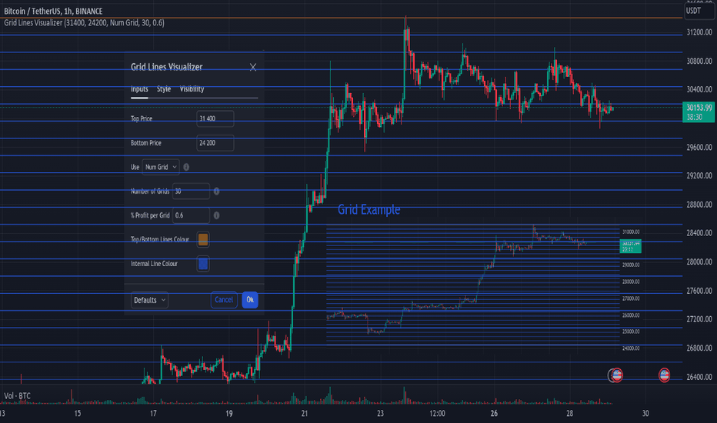Screen dimensions: 717x423
Task: Click the 26400.00 price axis label
Action: point(699,378)
